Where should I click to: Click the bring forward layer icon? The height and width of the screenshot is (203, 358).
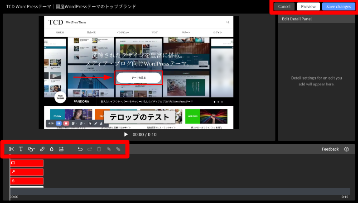click(x=109, y=149)
